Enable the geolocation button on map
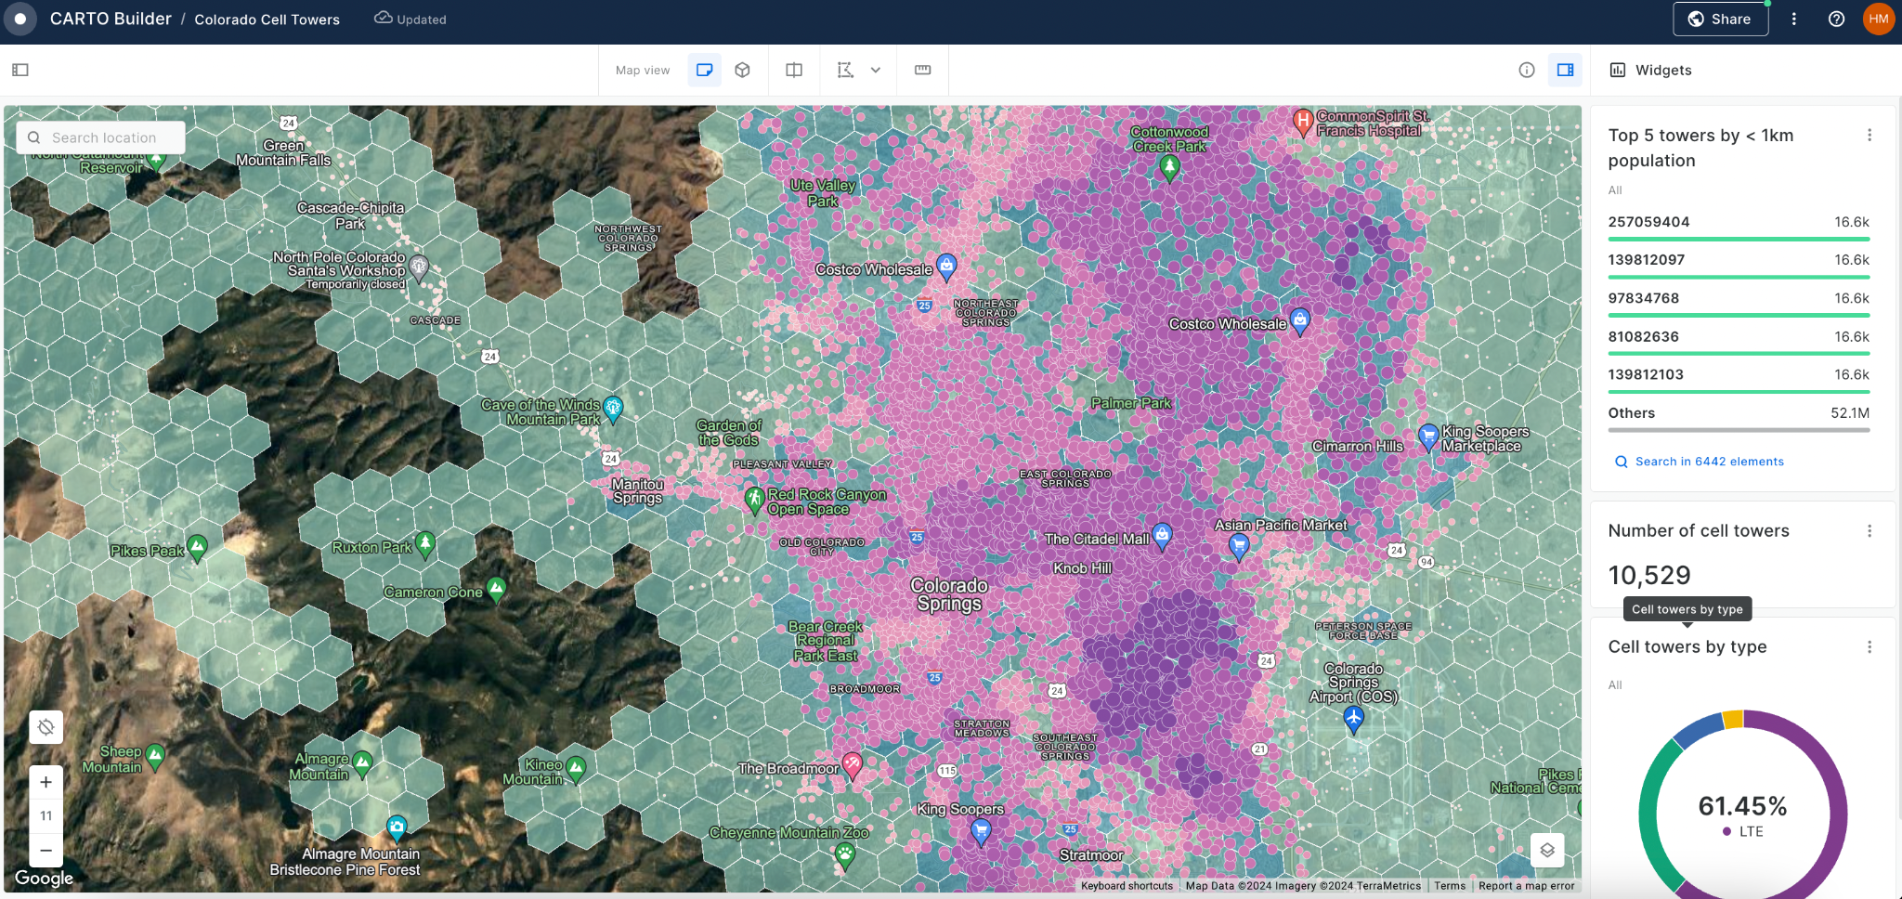The width and height of the screenshot is (1902, 899). click(x=46, y=727)
